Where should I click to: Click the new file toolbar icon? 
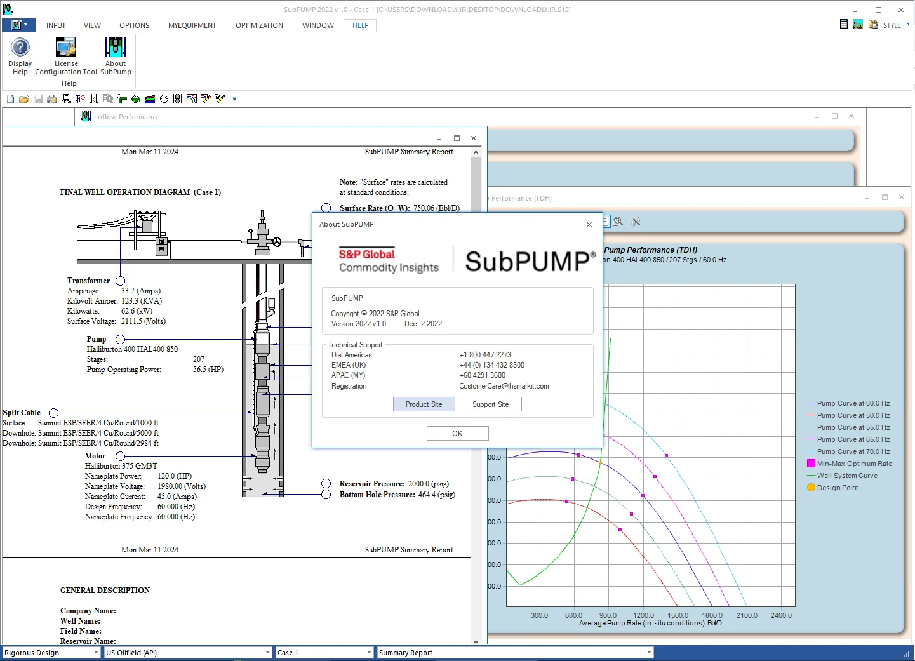point(10,99)
